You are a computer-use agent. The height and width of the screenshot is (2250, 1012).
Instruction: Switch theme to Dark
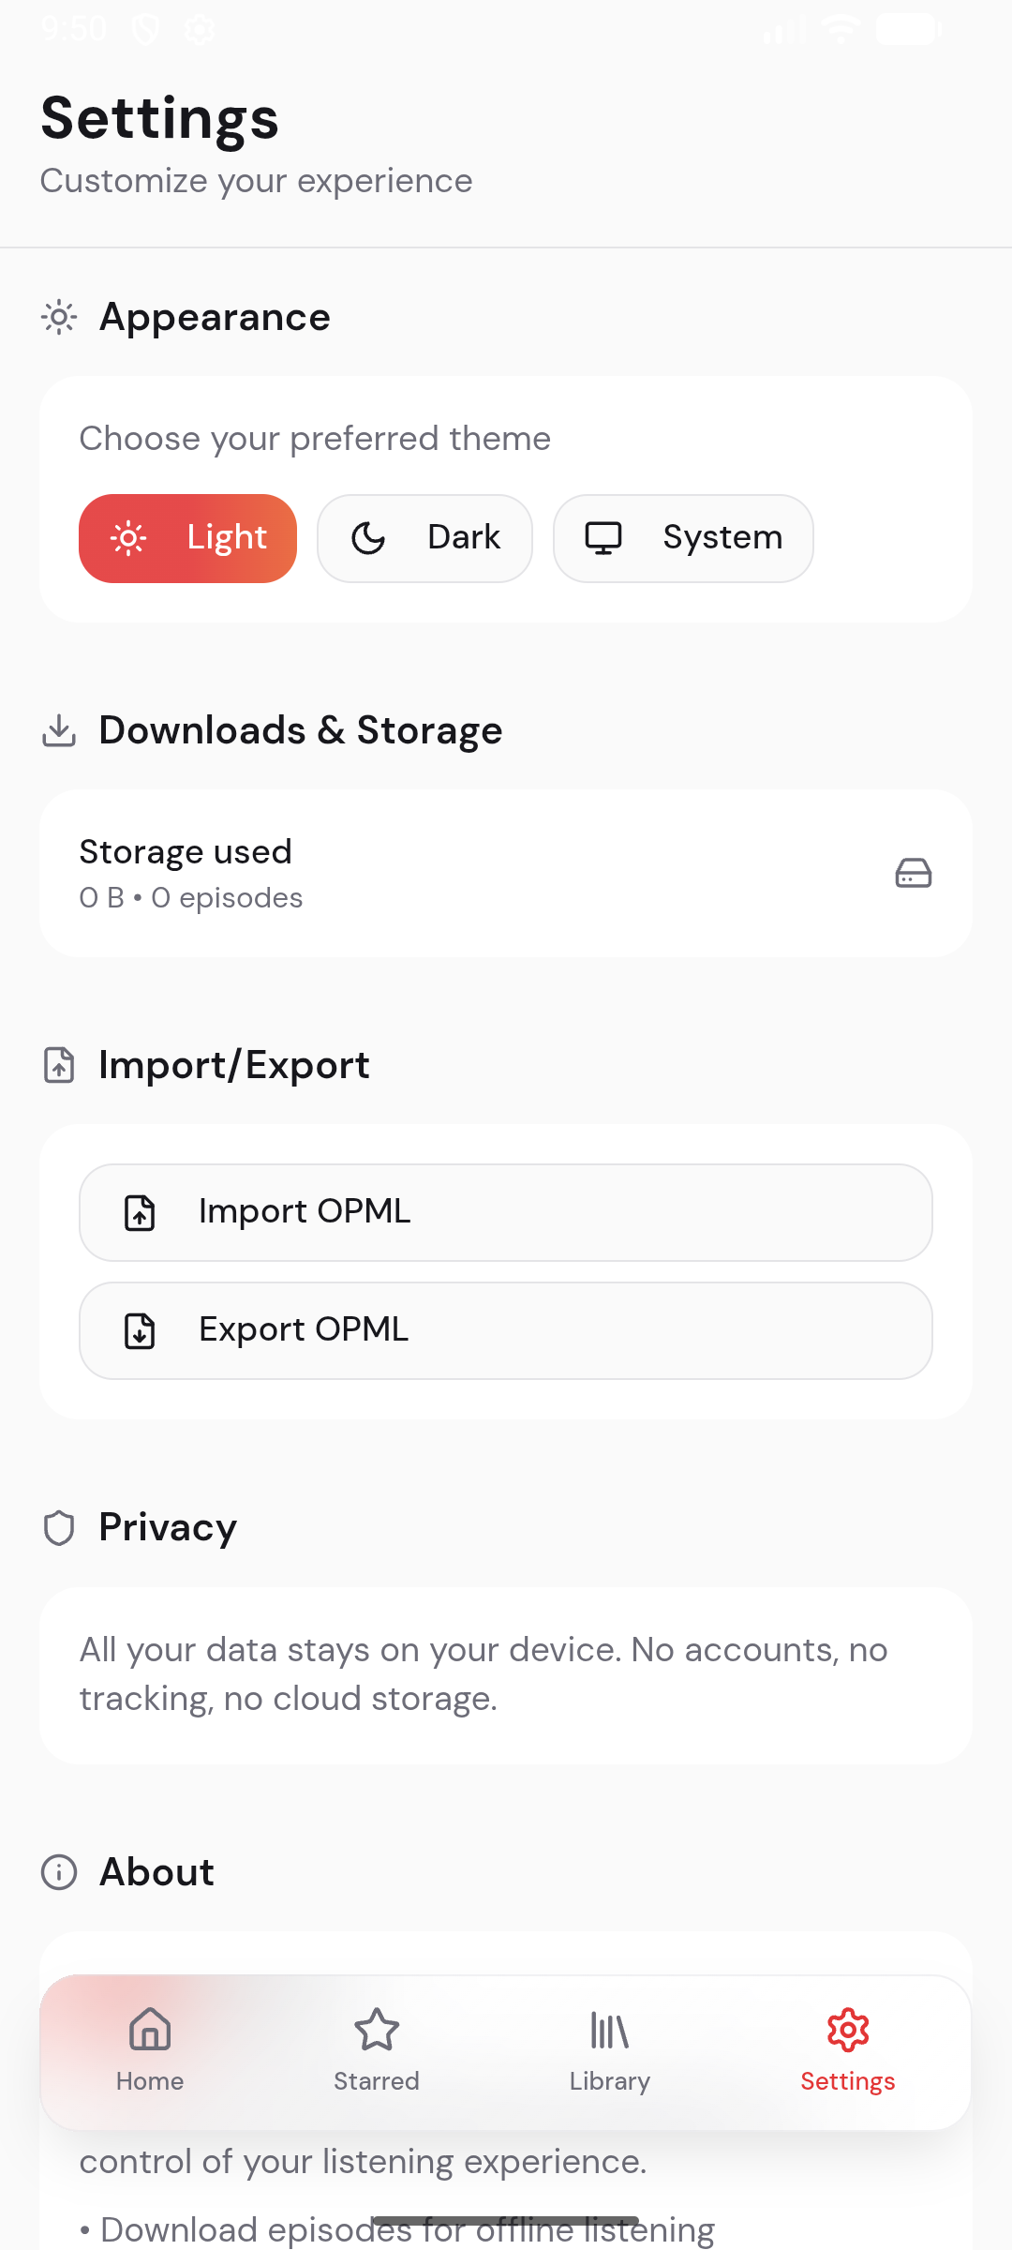point(424,538)
